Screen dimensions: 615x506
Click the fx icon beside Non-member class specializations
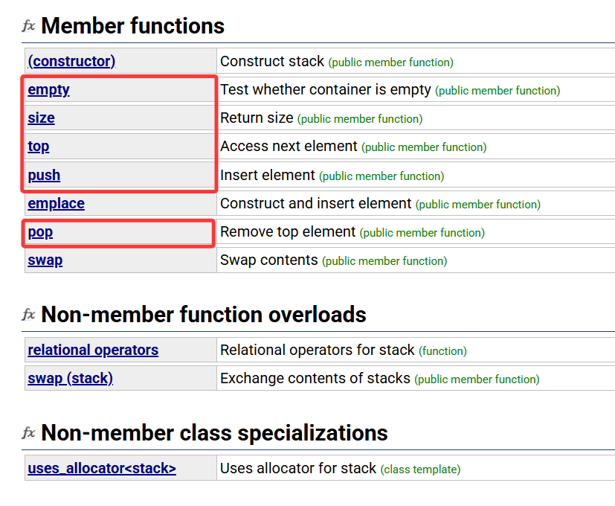(x=28, y=432)
